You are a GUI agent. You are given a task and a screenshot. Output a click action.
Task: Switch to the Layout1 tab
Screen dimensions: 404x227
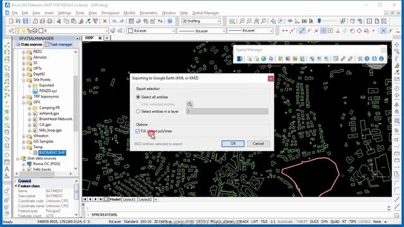click(x=129, y=199)
